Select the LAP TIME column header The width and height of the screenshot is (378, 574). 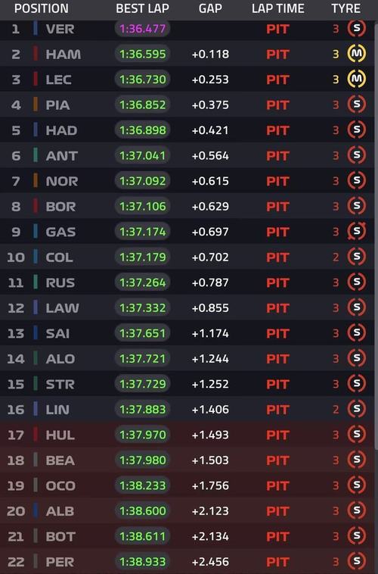pos(278,8)
